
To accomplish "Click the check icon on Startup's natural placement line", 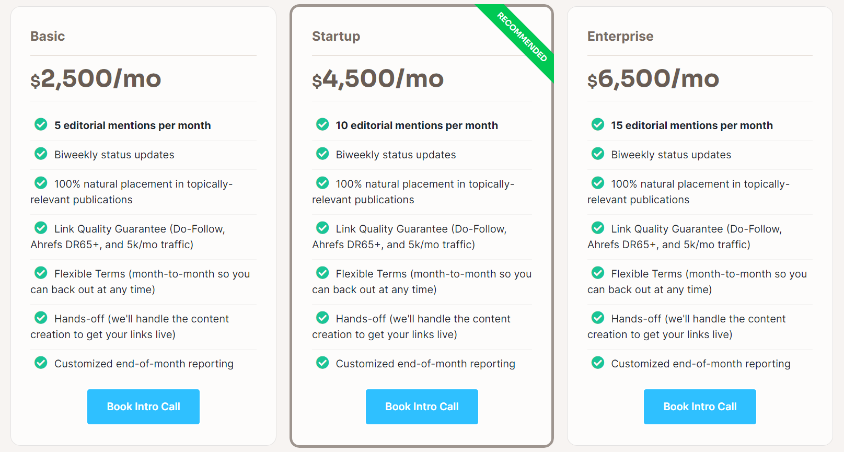I will [322, 183].
